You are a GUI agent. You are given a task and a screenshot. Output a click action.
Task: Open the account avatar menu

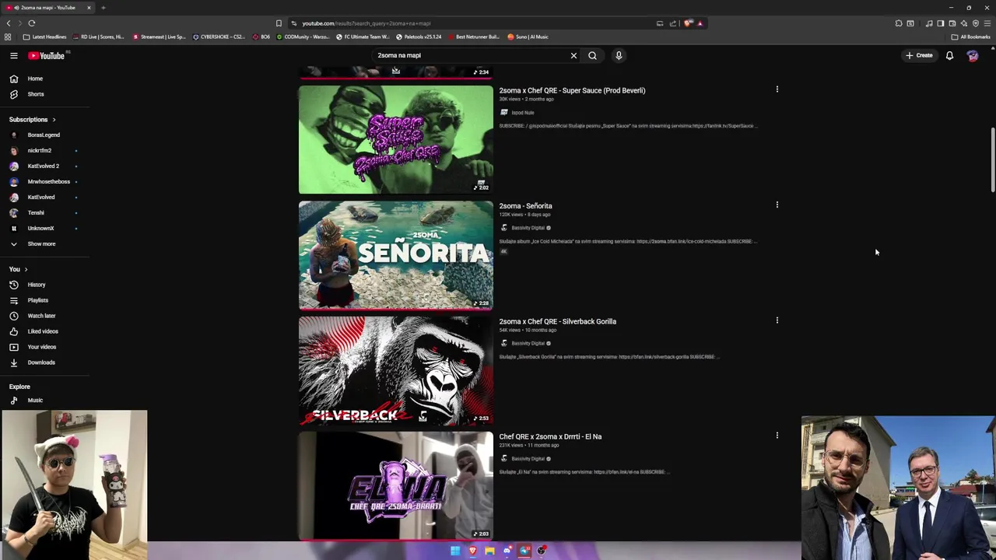click(973, 55)
